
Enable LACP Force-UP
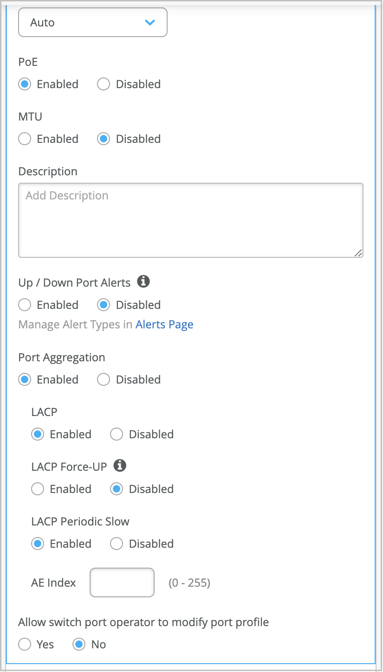point(38,489)
